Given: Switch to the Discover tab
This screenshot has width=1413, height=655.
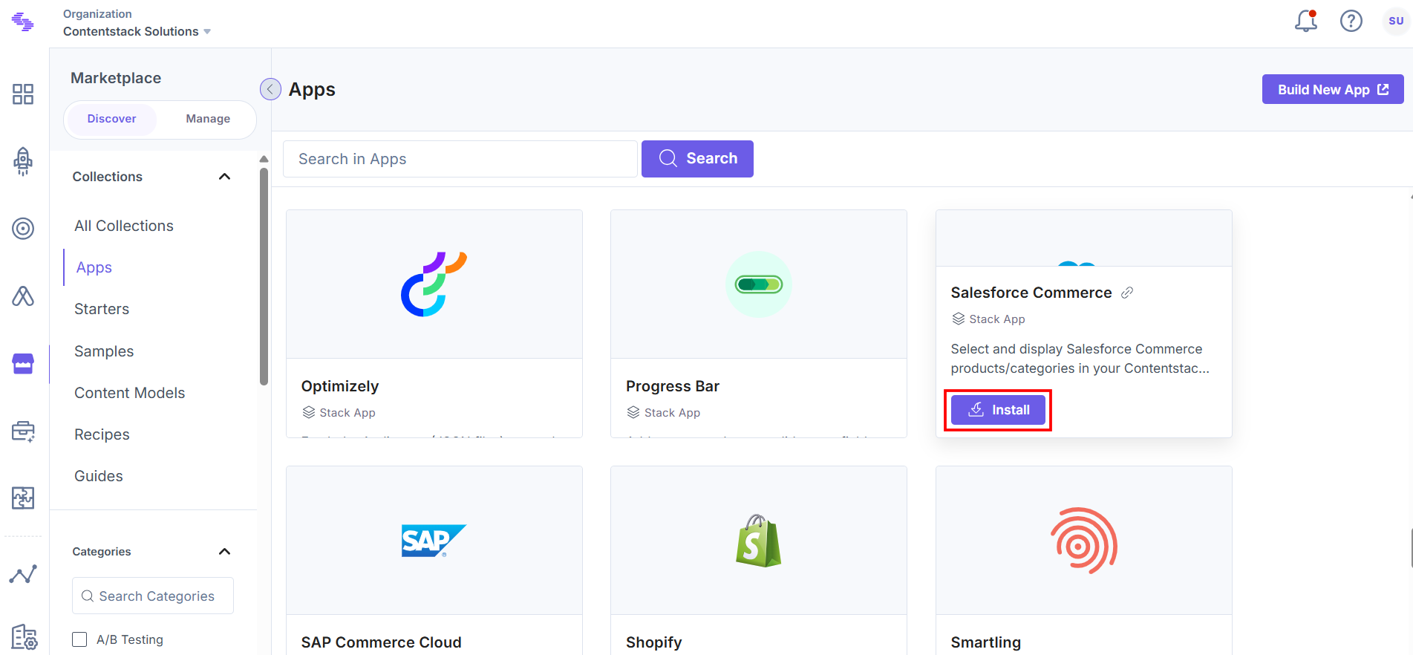Looking at the screenshot, I should pos(111,119).
